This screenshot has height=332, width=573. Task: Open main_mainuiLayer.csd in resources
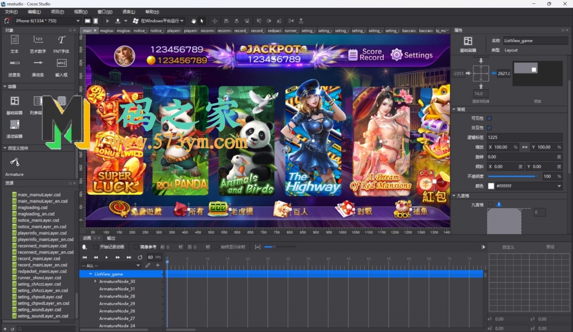click(39, 195)
